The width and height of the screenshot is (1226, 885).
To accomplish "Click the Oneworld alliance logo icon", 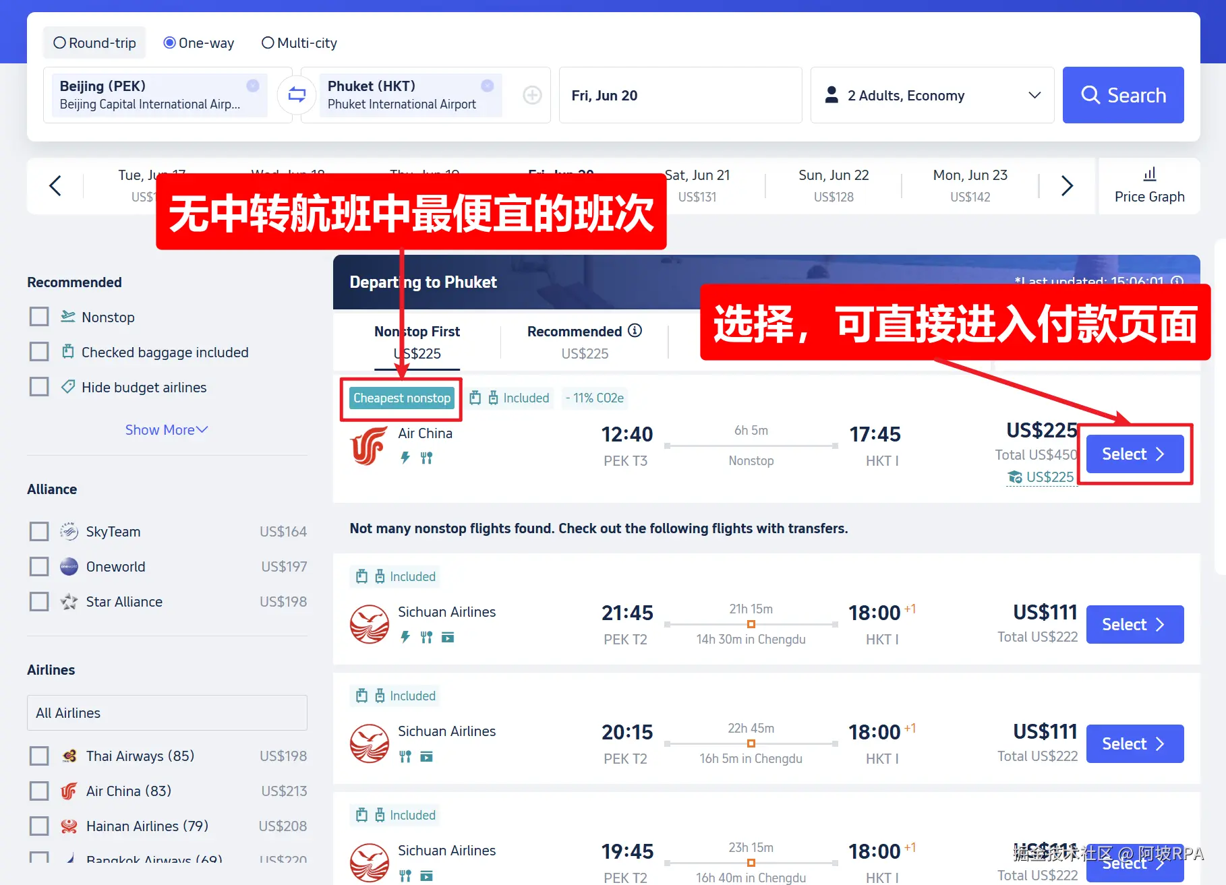I will tap(69, 566).
